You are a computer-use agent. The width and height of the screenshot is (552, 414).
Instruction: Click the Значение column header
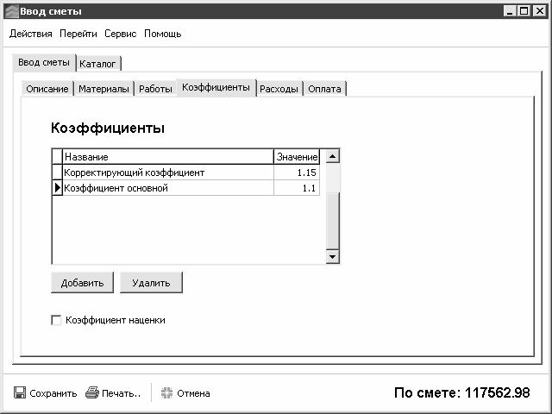(297, 157)
